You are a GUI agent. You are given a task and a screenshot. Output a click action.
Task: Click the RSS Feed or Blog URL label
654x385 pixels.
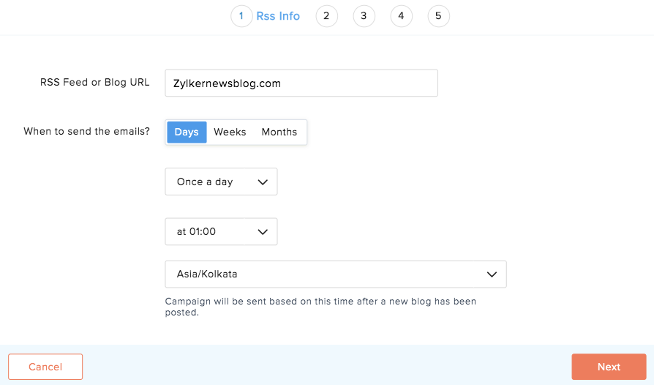94,83
